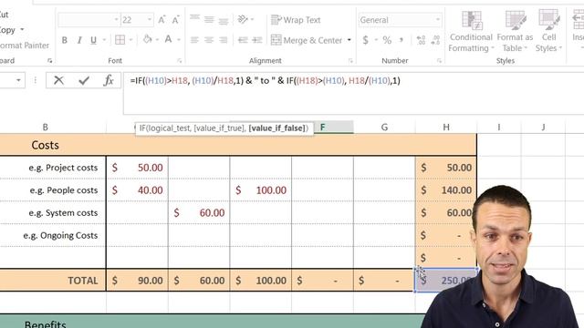The width and height of the screenshot is (584, 328).
Task: Open Conditional Formatting menu
Action: click(471, 31)
